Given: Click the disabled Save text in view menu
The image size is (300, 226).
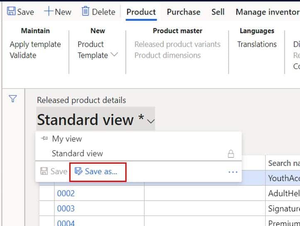Looking at the screenshot, I should [x=59, y=172].
